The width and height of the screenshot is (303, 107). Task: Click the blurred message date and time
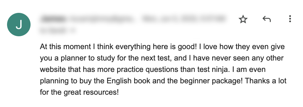click(183, 19)
